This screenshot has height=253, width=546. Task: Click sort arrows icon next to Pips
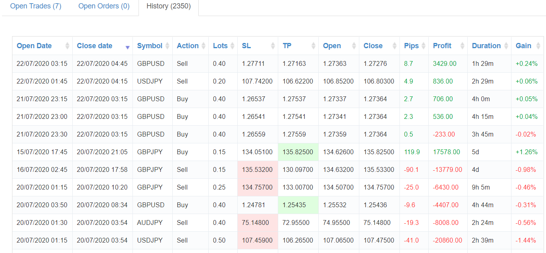[x=423, y=46]
